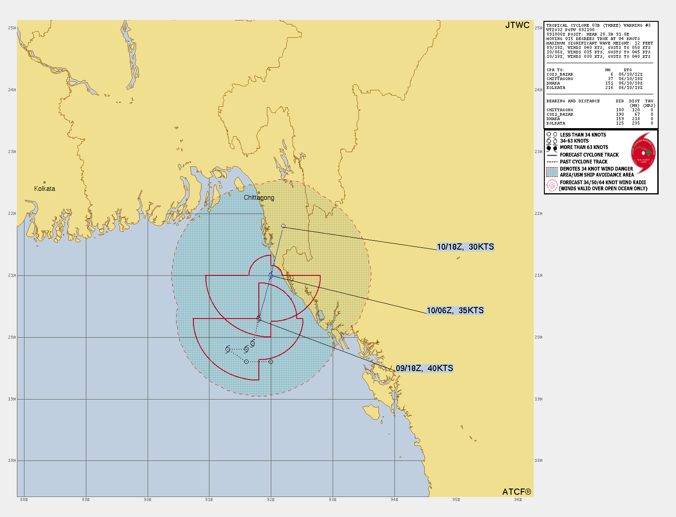
Task: Click the 88E longitude axis label
Action: [x=24, y=500]
